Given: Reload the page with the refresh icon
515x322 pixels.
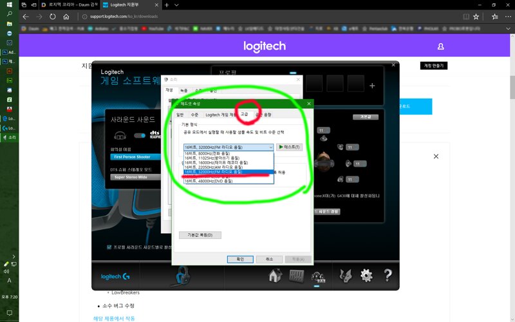Looking at the screenshot, I should click(53, 17).
